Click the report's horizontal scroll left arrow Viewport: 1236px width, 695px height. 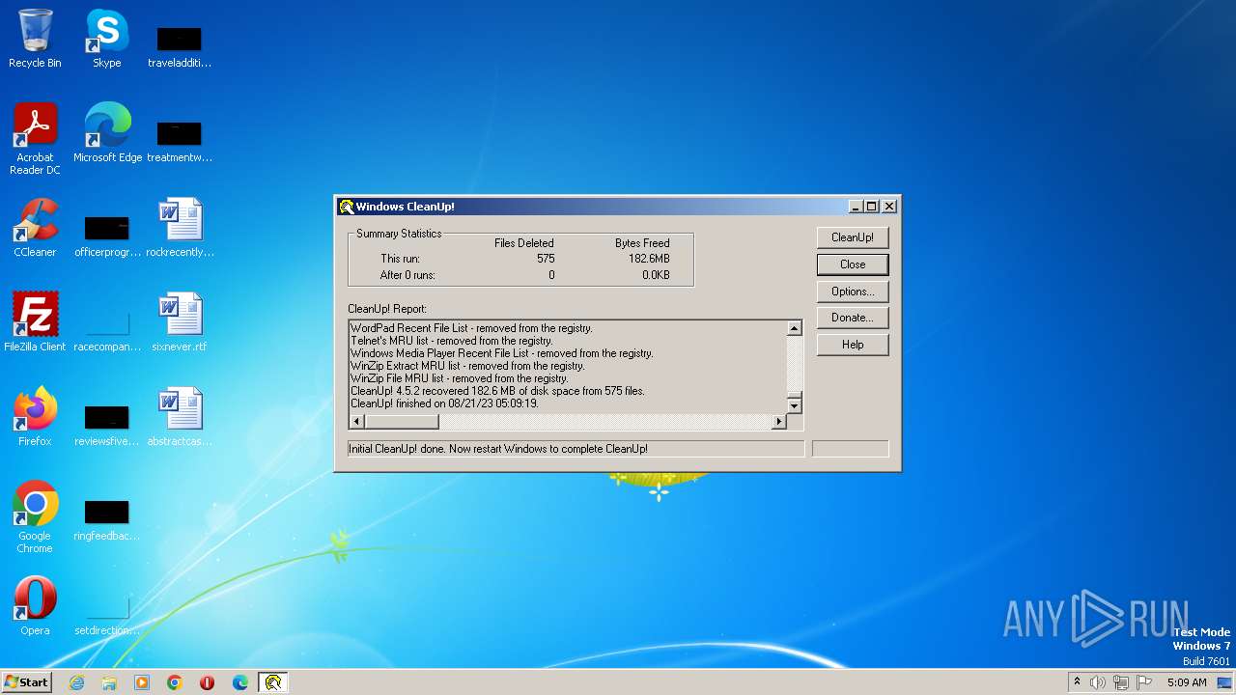[356, 422]
